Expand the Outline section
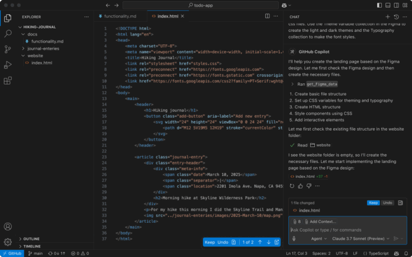 pos(32,239)
